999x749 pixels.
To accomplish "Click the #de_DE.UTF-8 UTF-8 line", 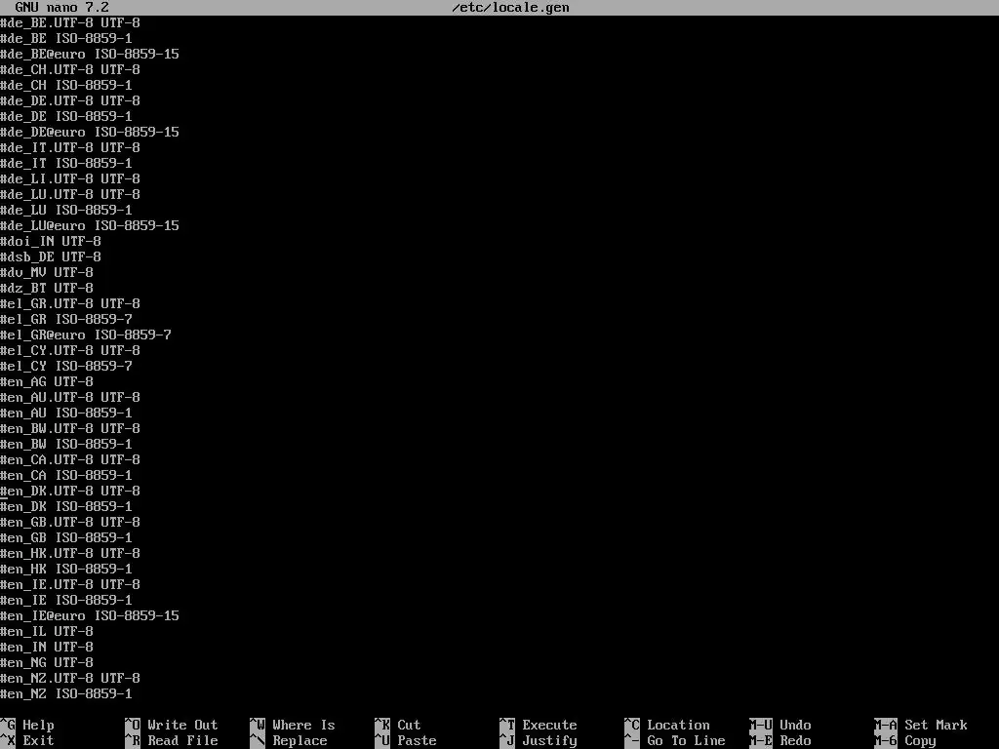I will pyautogui.click(x=70, y=100).
